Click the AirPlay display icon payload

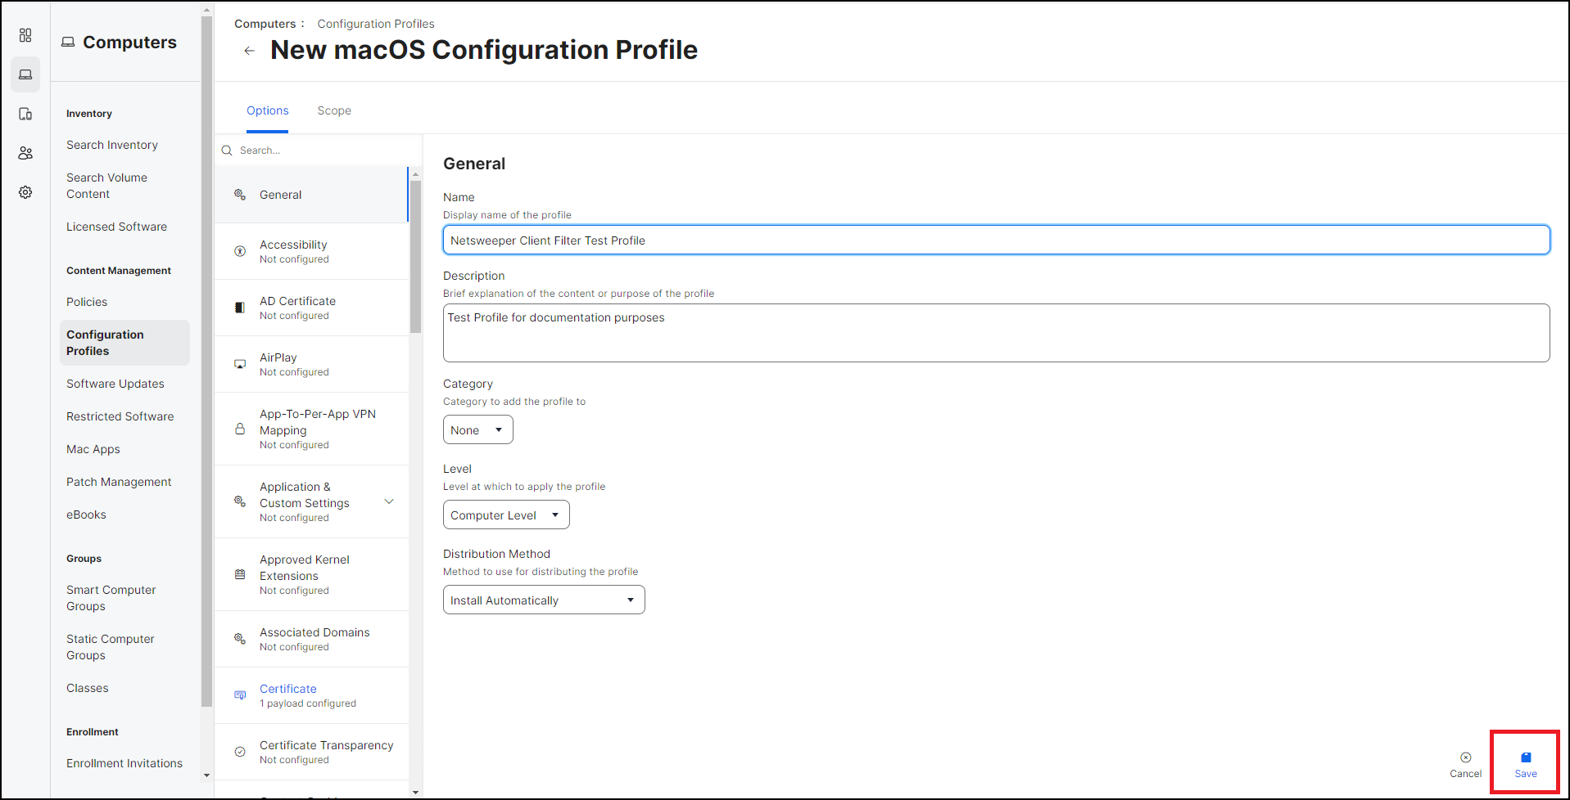240,364
